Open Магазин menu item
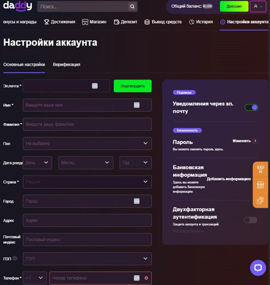 (x=94, y=22)
